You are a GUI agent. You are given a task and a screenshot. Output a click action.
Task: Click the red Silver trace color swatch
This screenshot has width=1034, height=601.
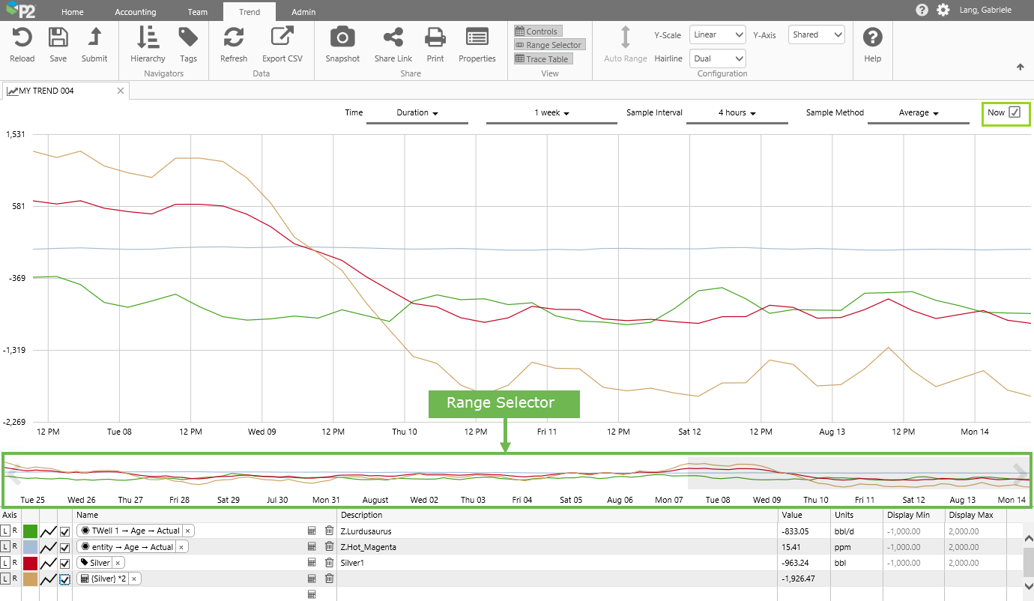click(x=31, y=563)
